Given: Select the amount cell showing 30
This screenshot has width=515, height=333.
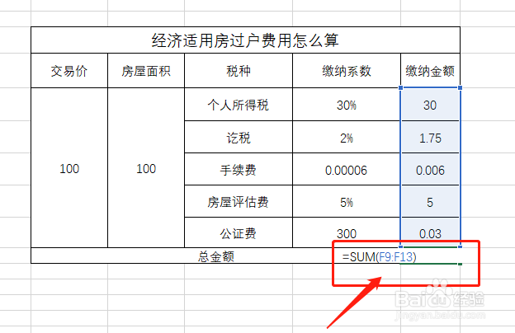Looking at the screenshot, I should (x=430, y=105).
